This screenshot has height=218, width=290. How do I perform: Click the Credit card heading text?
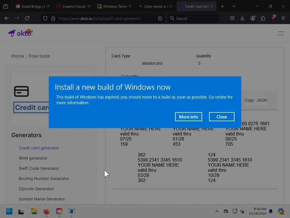pyautogui.click(x=31, y=107)
